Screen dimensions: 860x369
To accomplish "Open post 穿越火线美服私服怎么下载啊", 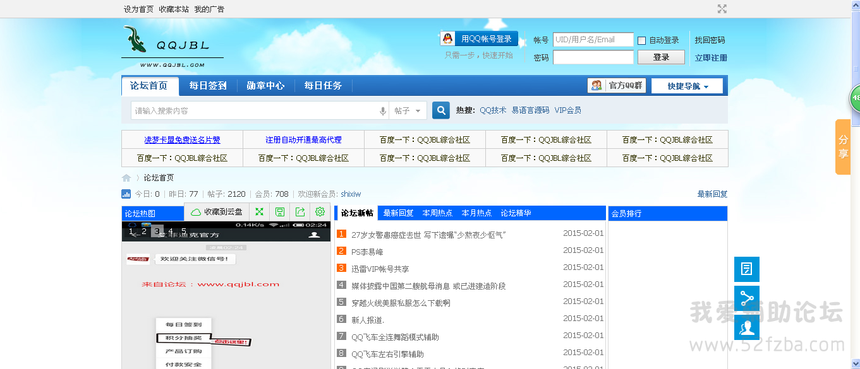I will pyautogui.click(x=401, y=303).
